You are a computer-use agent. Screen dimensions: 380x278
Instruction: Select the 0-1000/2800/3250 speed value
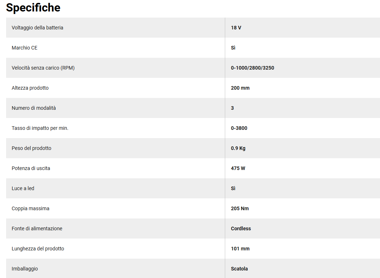(252, 68)
